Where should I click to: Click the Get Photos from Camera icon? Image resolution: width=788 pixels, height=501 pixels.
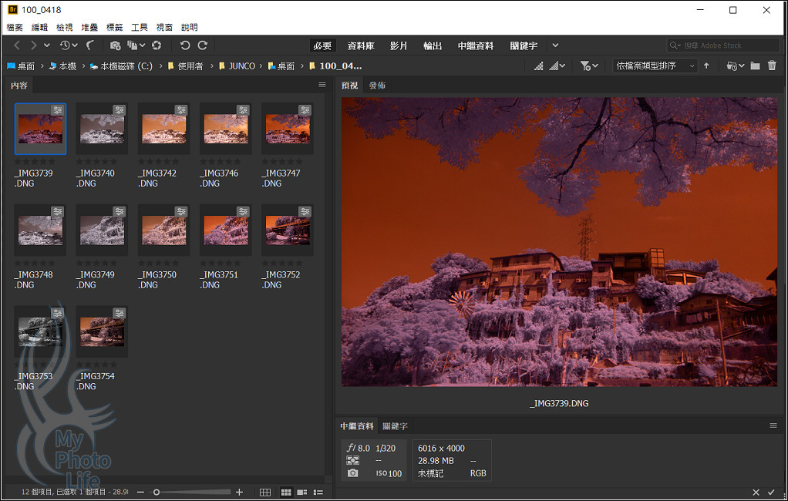pyautogui.click(x=115, y=45)
